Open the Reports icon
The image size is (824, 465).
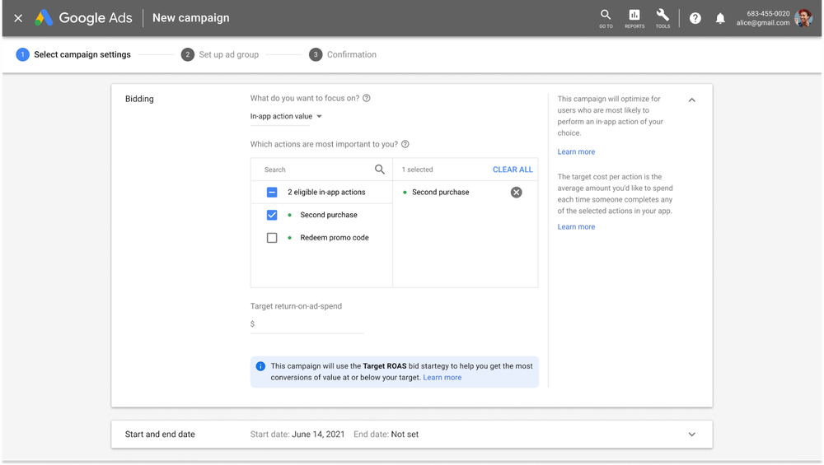634,17
